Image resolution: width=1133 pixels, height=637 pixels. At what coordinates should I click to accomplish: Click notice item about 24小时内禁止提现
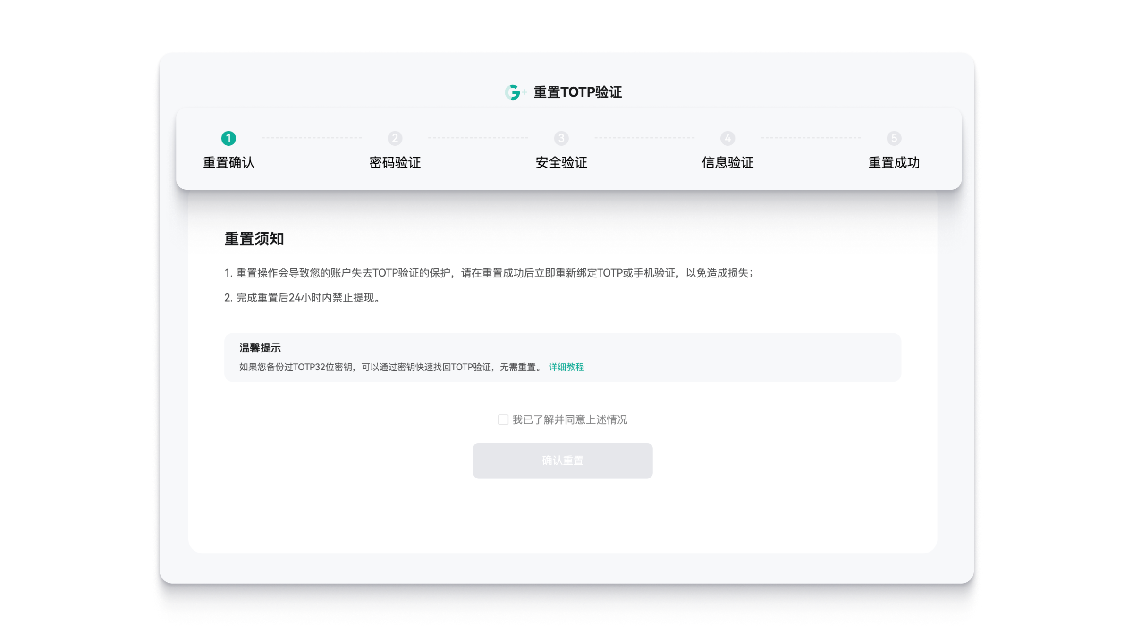click(302, 298)
